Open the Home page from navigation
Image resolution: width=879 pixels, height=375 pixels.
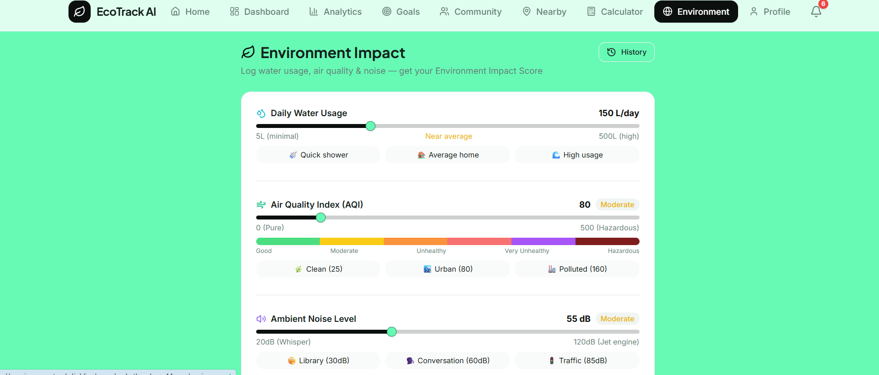click(190, 11)
